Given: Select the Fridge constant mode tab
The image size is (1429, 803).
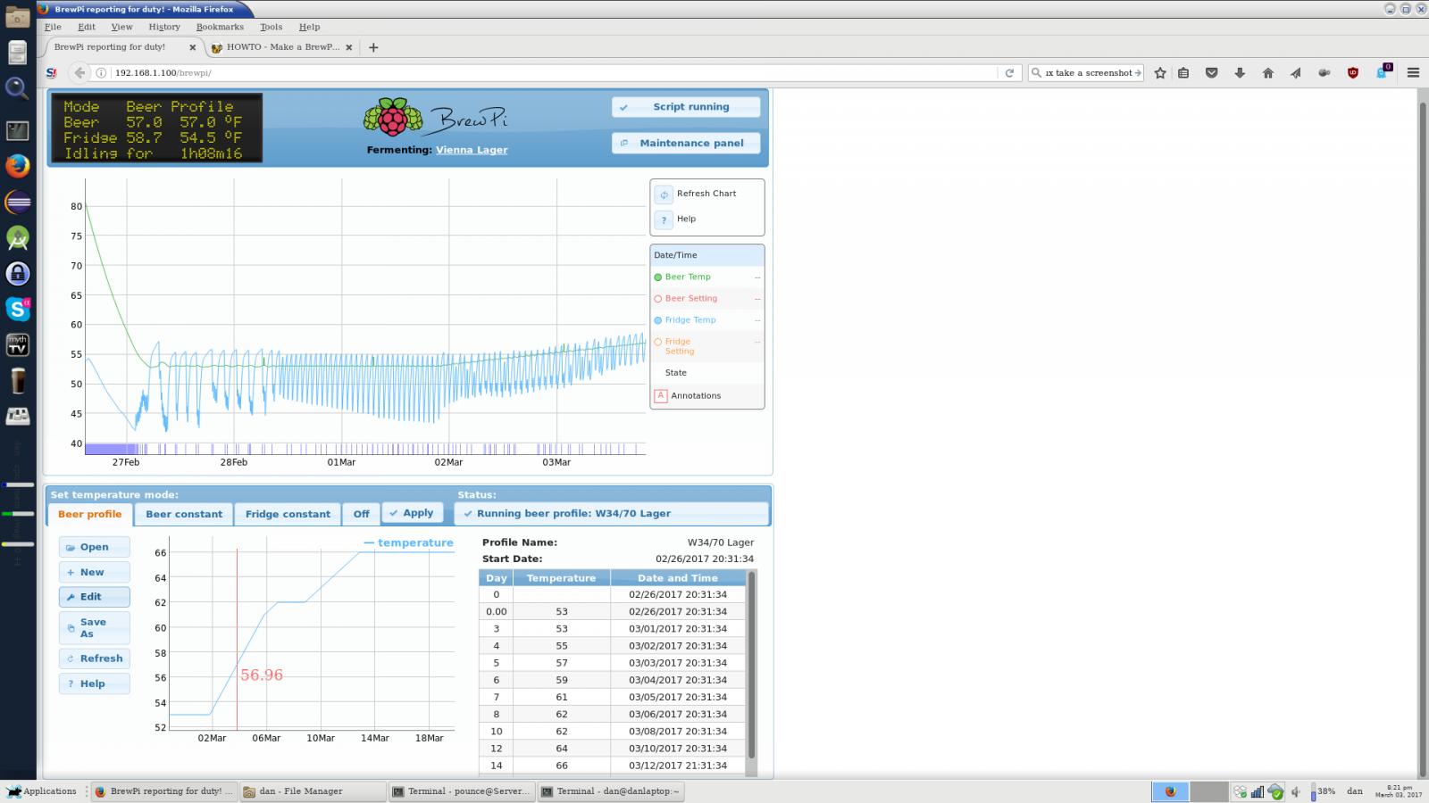Looking at the screenshot, I should click(288, 515).
